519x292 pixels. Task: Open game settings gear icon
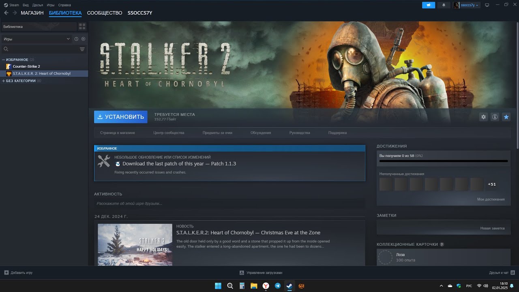[x=483, y=117]
